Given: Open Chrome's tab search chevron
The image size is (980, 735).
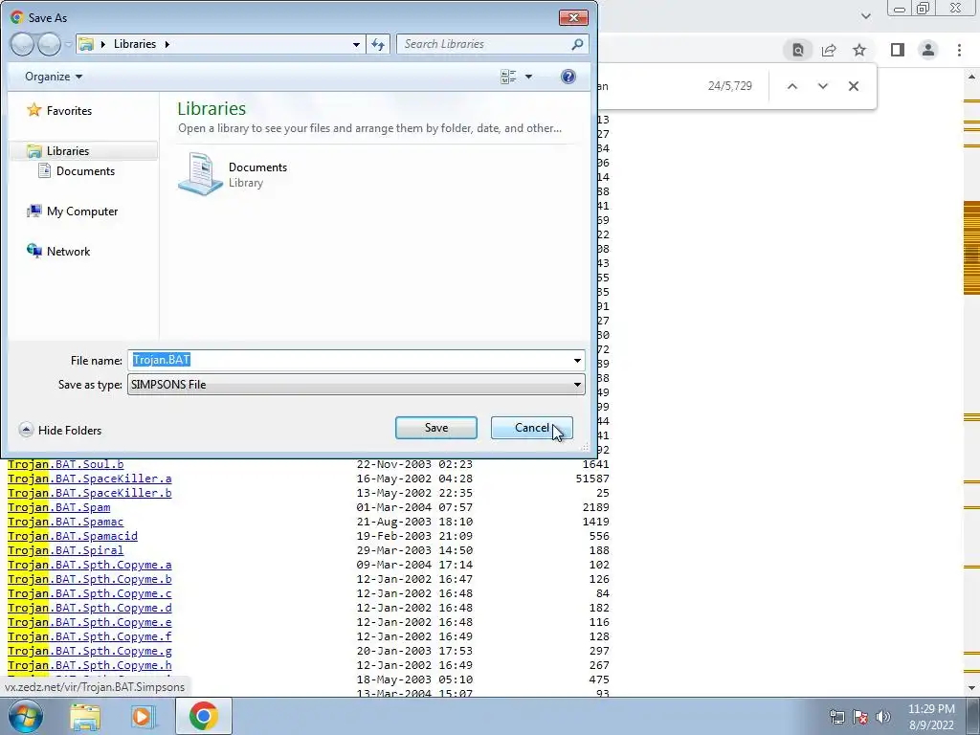Looking at the screenshot, I should tap(865, 16).
